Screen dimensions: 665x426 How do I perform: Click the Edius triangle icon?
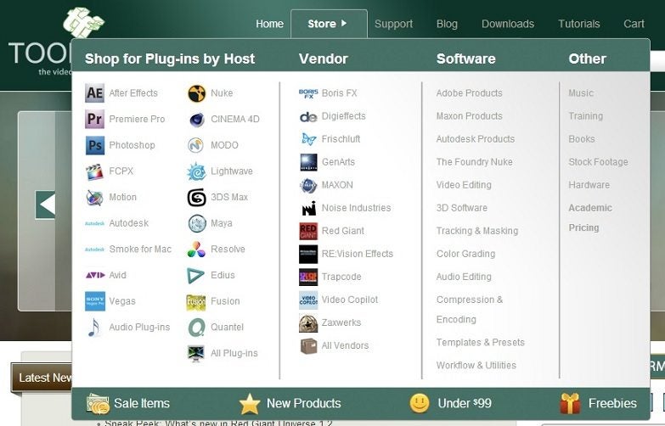tap(195, 276)
